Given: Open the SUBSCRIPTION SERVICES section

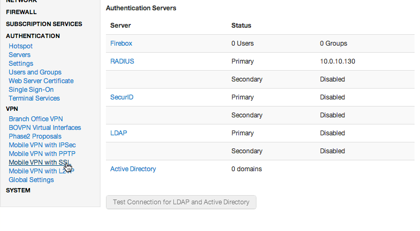Looking at the screenshot, I should [x=44, y=24].
